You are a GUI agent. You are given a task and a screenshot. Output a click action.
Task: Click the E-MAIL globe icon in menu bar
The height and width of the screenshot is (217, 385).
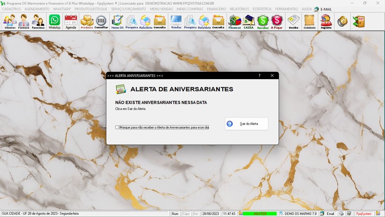point(317,9)
